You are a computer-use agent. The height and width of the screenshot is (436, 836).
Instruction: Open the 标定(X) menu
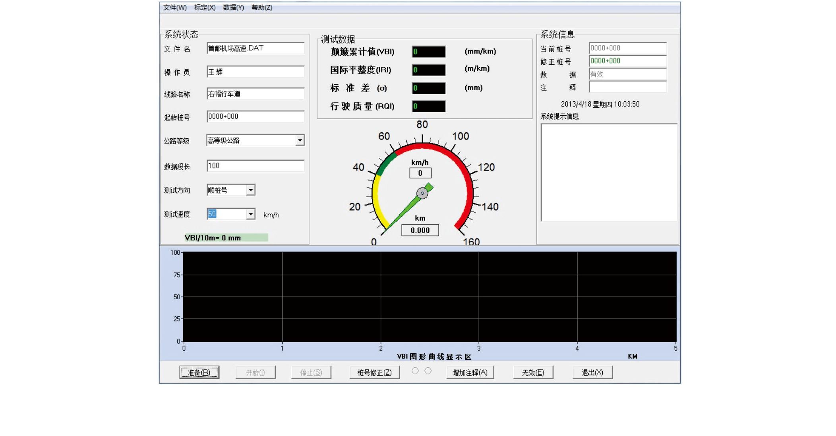[x=205, y=8]
